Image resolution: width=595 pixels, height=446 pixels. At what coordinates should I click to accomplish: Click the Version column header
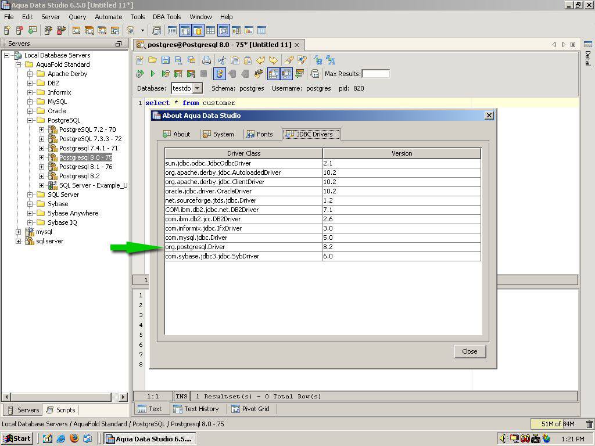(402, 153)
